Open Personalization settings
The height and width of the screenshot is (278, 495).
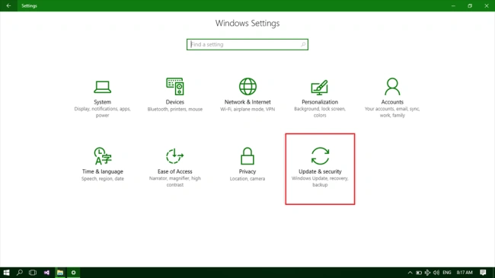(320, 98)
